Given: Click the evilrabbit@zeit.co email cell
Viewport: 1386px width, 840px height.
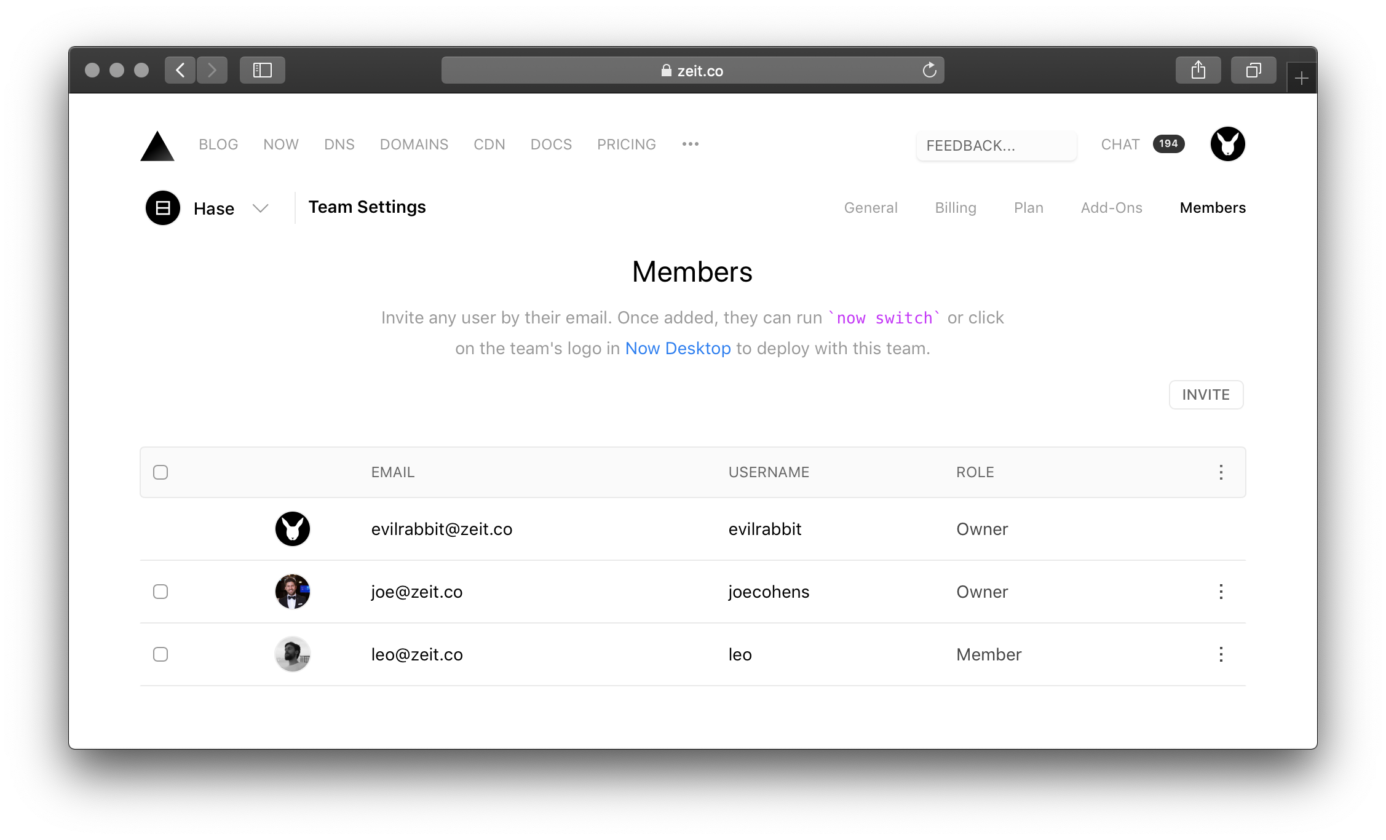Looking at the screenshot, I should 442,529.
